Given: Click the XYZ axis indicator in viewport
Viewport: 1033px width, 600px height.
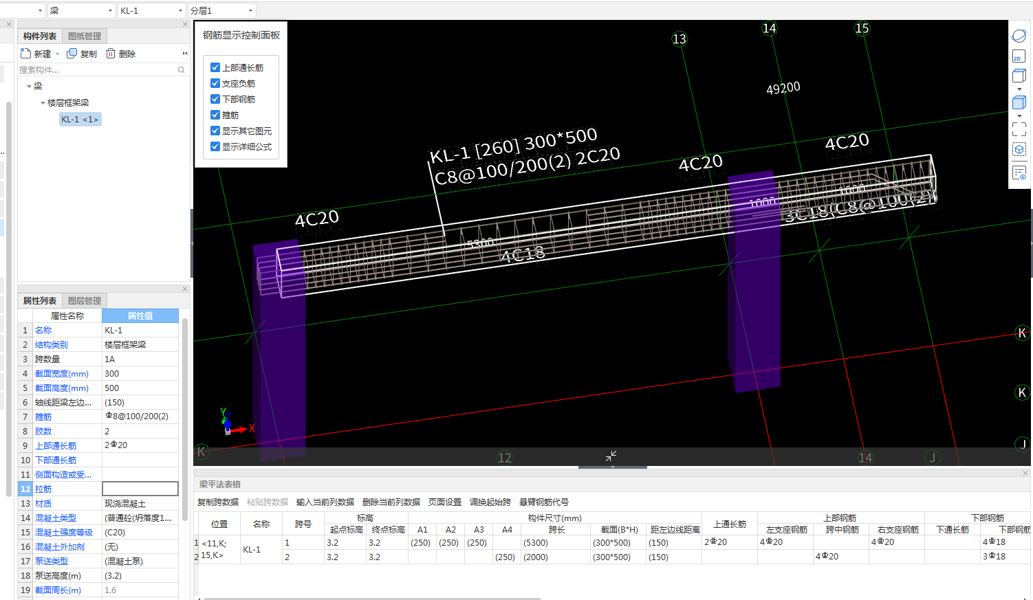Looking at the screenshot, I should tap(235, 421).
